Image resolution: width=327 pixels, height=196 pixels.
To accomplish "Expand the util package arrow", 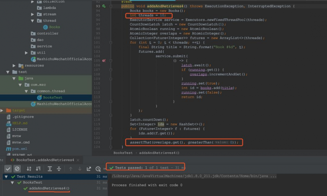I will pos(26,53).
